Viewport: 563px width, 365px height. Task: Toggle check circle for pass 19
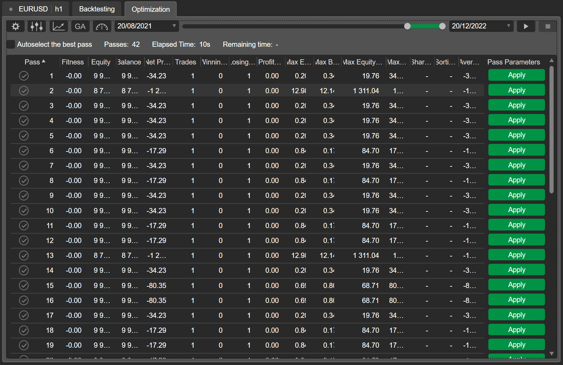coord(24,345)
